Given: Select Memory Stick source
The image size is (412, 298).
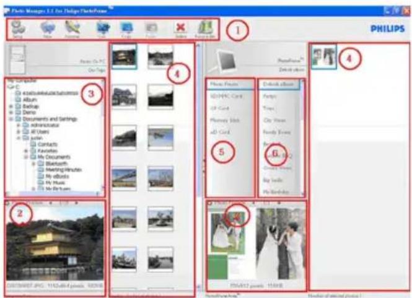Looking at the screenshot, I should click(x=225, y=120).
